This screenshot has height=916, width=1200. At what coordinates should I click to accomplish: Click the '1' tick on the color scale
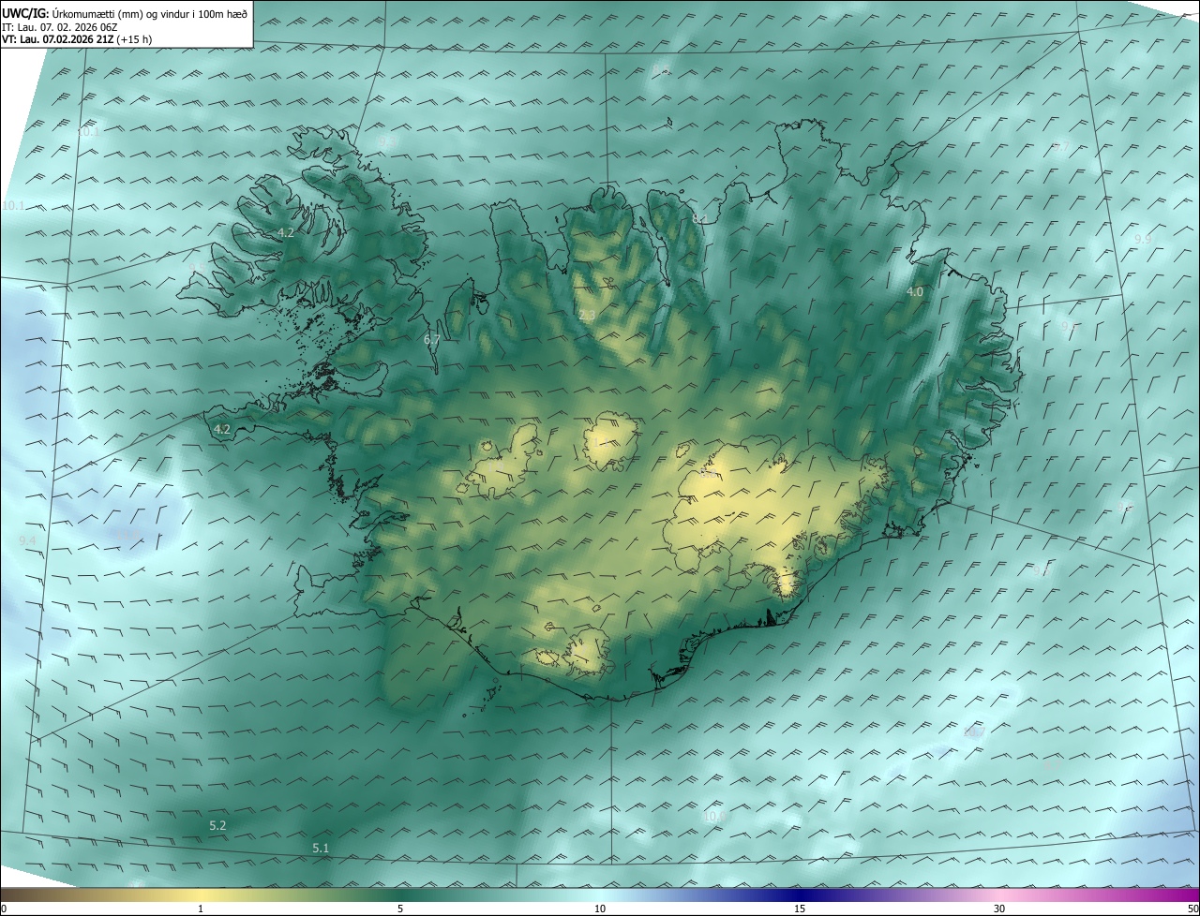(201, 909)
